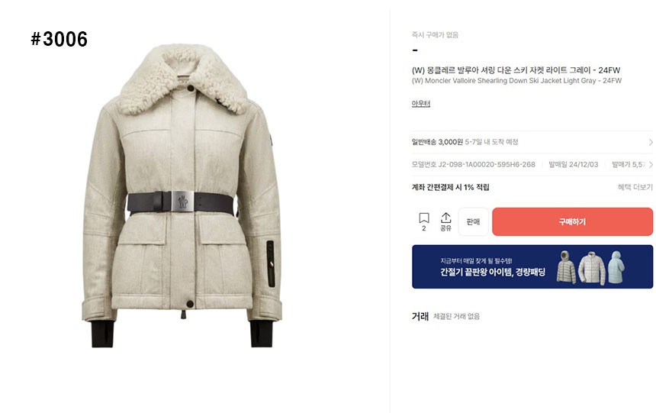Image resolution: width=656 pixels, height=413 pixels.
Task: Open the 아우터 category link
Action: click(421, 104)
